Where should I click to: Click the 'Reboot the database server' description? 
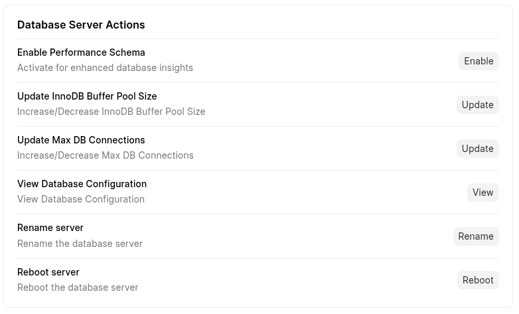78,287
